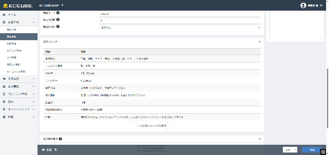Click the shopping cart icon for orders

(4, 79)
